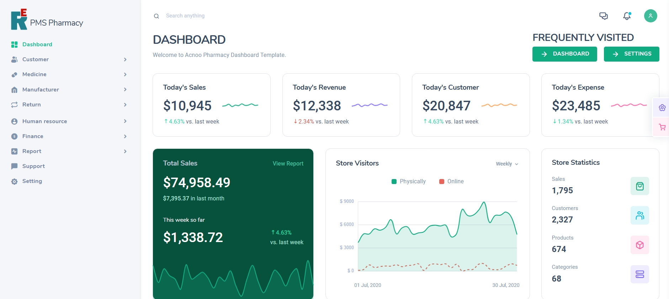Expand the Manufacturer menu chevron

click(125, 89)
